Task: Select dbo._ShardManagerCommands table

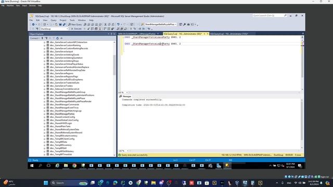Action: pos(65,104)
